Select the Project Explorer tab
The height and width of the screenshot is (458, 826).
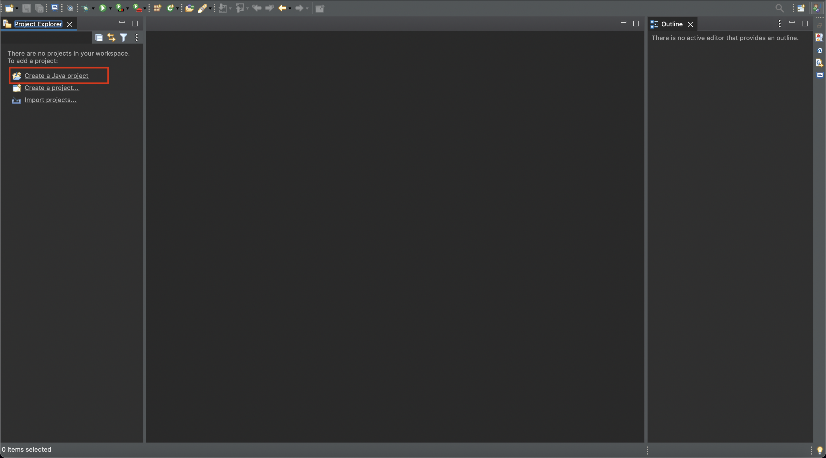pos(38,24)
